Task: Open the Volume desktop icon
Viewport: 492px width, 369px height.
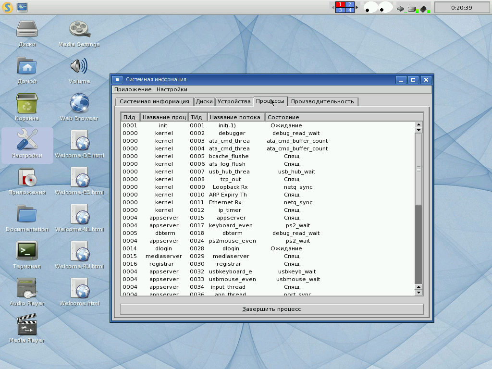Action: 79,67
